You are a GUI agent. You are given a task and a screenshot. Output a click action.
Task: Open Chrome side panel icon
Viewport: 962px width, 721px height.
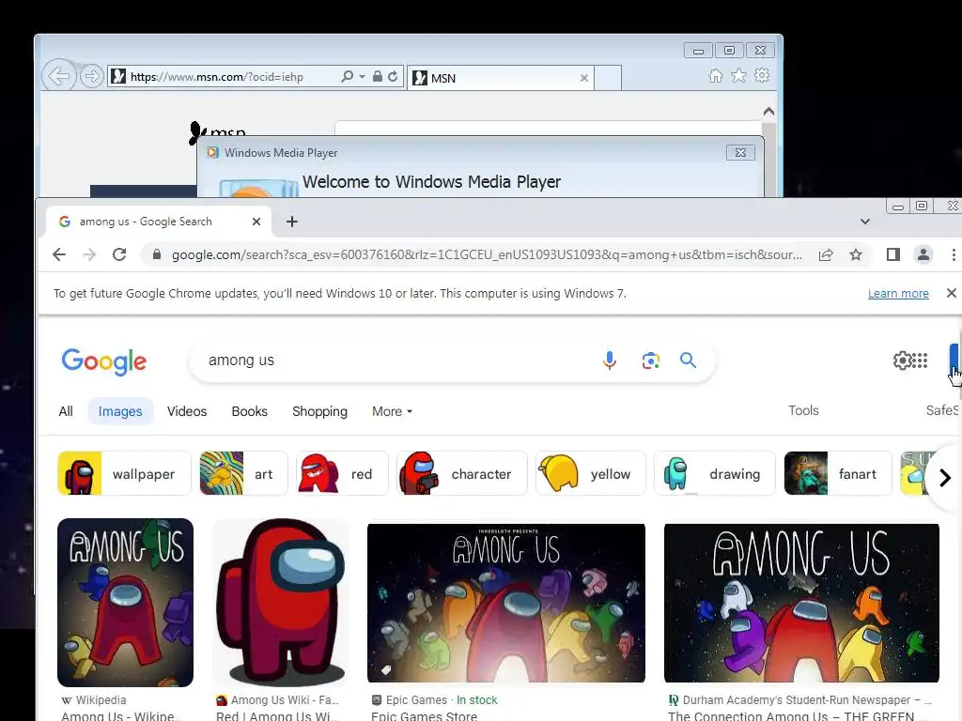pyautogui.click(x=892, y=254)
